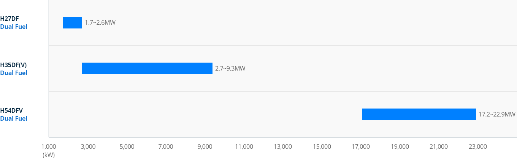Click the 2.7~9.3MW bar label

pos(230,68)
